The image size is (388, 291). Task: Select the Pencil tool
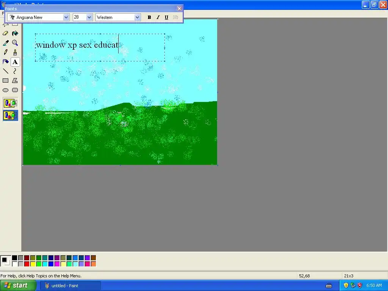pyautogui.click(x=5, y=52)
